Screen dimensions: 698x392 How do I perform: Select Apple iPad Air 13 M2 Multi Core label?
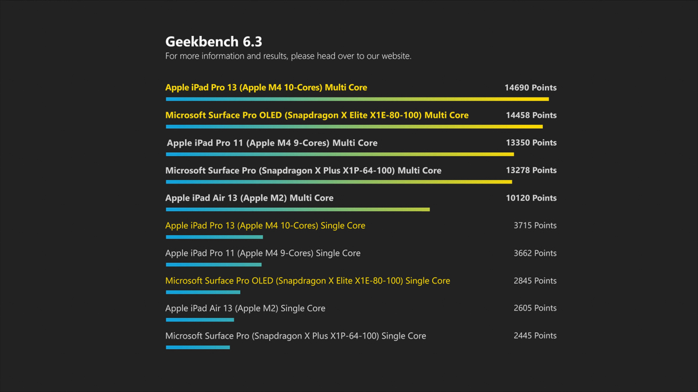click(249, 198)
